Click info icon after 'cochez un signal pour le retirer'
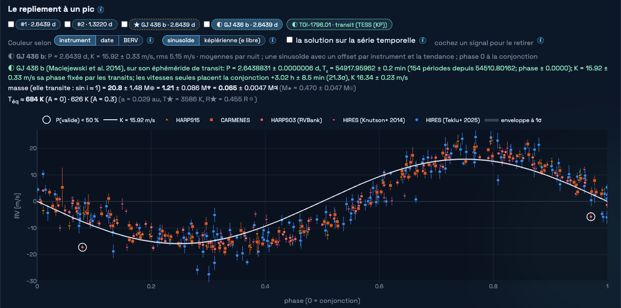Screen dimensions: 621x308 point(541,40)
